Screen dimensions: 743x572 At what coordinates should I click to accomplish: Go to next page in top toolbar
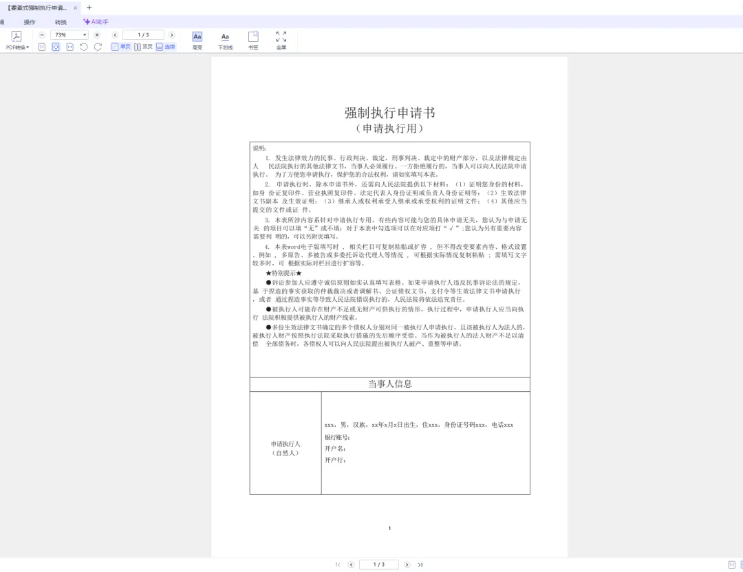tap(171, 35)
